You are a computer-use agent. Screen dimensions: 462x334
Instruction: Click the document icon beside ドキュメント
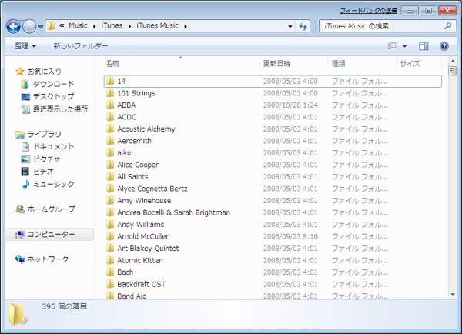25,147
